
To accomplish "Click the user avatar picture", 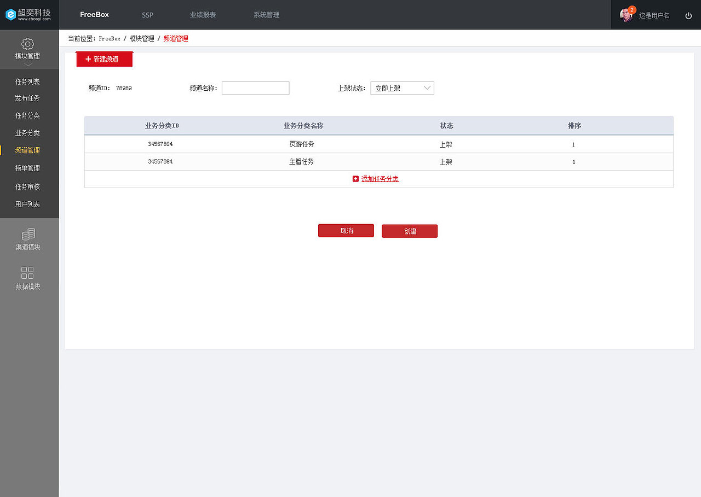I will [625, 15].
